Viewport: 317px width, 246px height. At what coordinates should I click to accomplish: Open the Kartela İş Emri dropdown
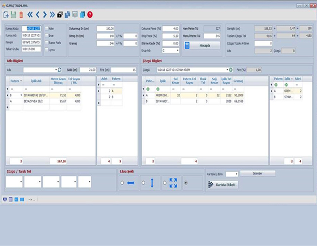[236, 174]
